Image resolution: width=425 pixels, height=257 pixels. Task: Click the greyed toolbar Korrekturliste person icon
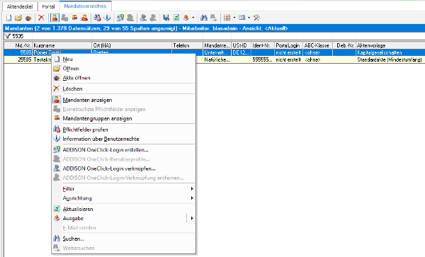coord(64,18)
